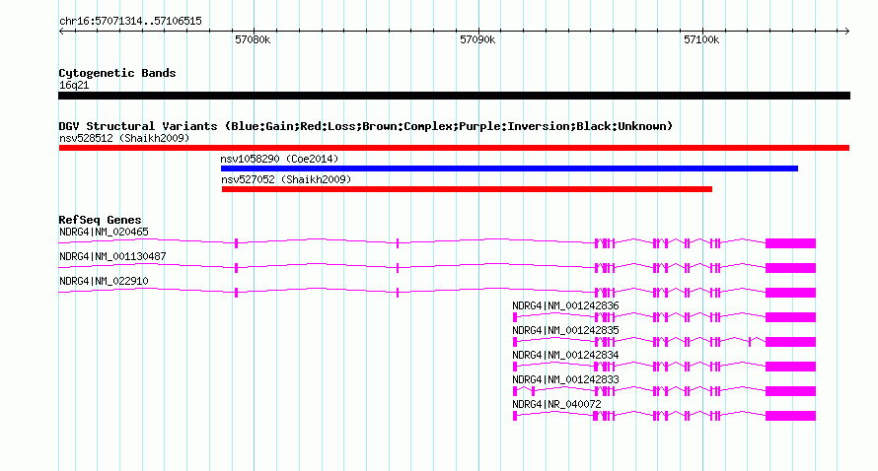Click the right arrow end of the ruler
Image resolution: width=878 pixels, height=471 pixels.
tap(846, 32)
